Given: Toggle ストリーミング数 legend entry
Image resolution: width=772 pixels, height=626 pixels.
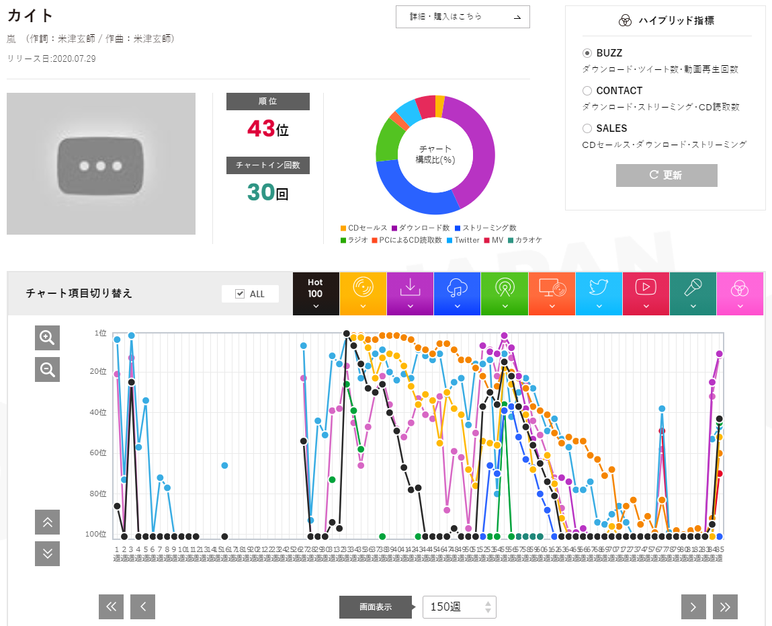Looking at the screenshot, I should click(x=486, y=228).
